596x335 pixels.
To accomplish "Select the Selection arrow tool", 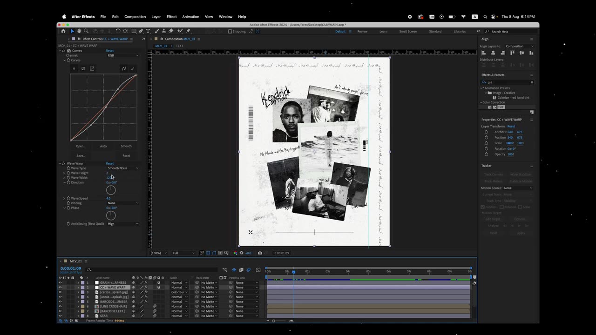I will pyautogui.click(x=72, y=31).
